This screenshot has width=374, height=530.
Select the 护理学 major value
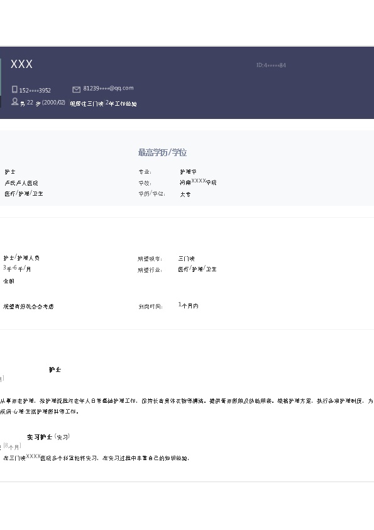tap(188, 172)
